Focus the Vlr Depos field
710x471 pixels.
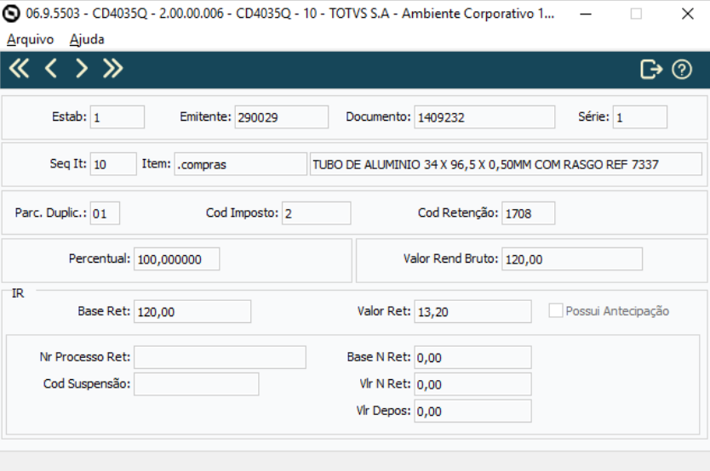pos(472,411)
